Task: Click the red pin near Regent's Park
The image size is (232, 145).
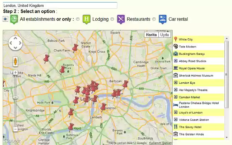Action: [x=62, y=69]
